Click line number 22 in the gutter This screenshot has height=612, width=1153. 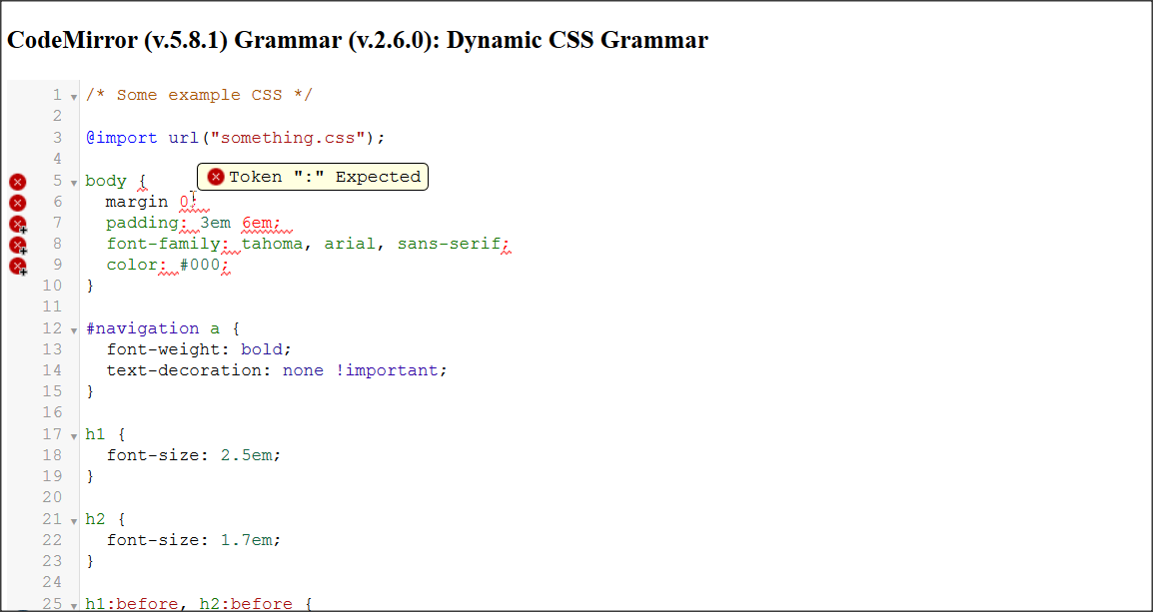point(52,540)
